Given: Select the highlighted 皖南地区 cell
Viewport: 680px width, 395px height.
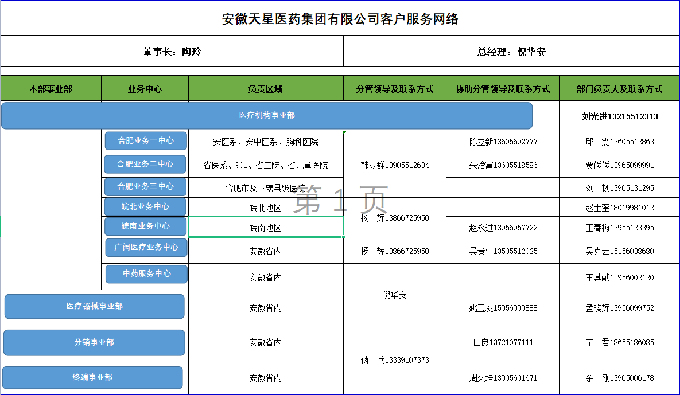Looking at the screenshot, I should 266,227.
